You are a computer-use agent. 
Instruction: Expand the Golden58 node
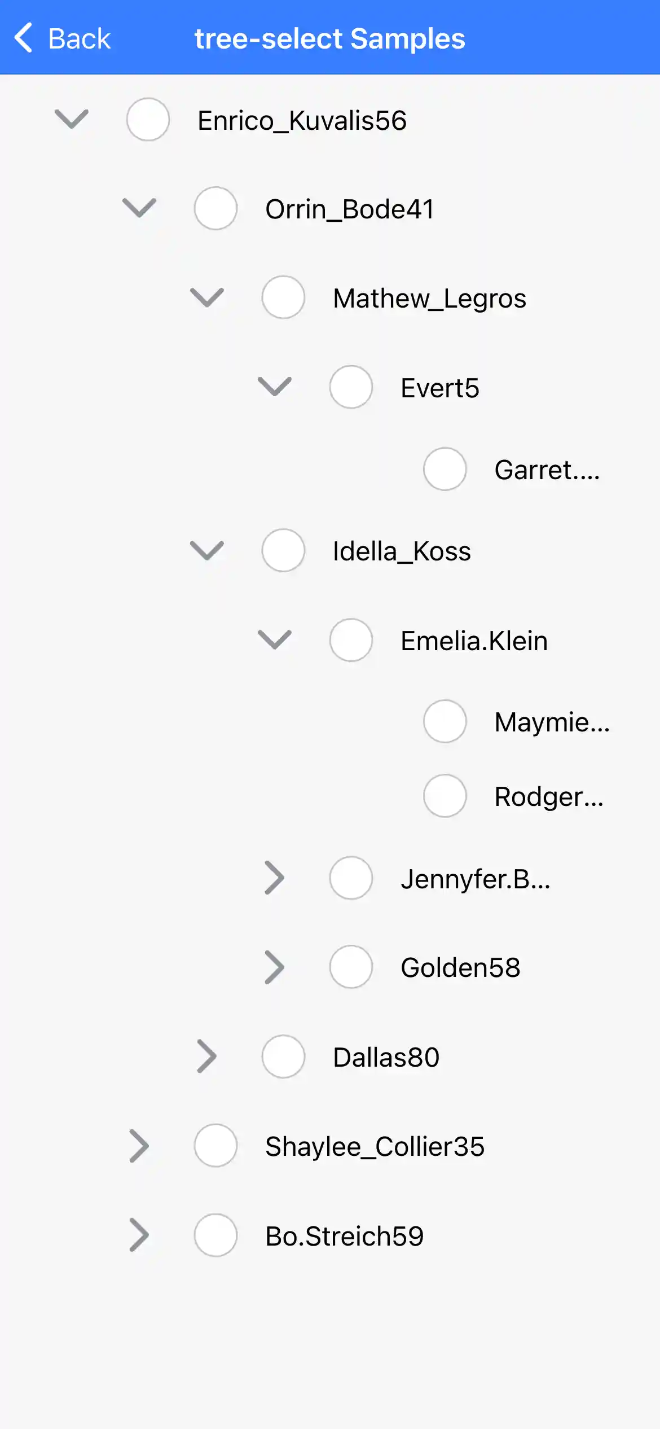click(275, 967)
